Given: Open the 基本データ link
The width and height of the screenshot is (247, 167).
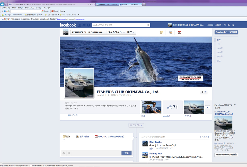Looking at the screenshot, I should 73,115.
